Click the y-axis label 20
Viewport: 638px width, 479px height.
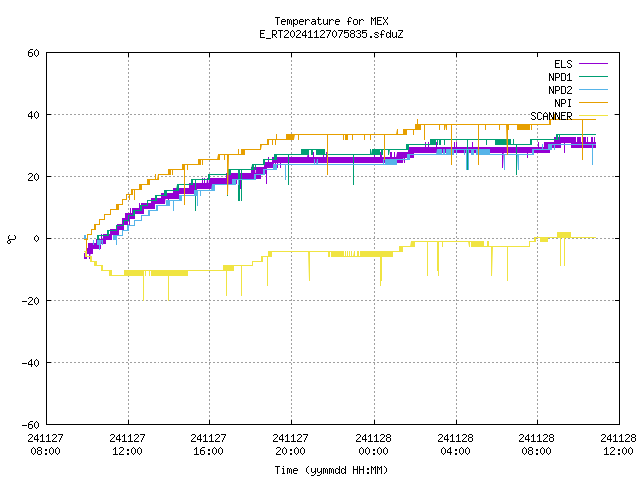tap(33, 177)
